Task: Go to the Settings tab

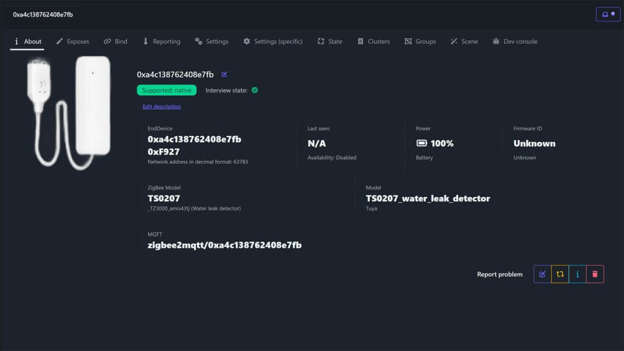Action: click(x=212, y=41)
